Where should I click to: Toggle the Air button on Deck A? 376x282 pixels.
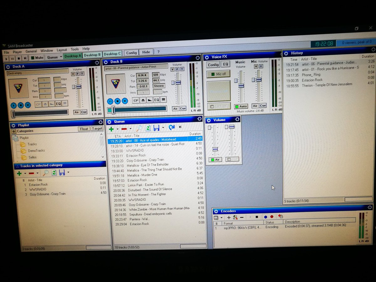[x=76, y=112]
